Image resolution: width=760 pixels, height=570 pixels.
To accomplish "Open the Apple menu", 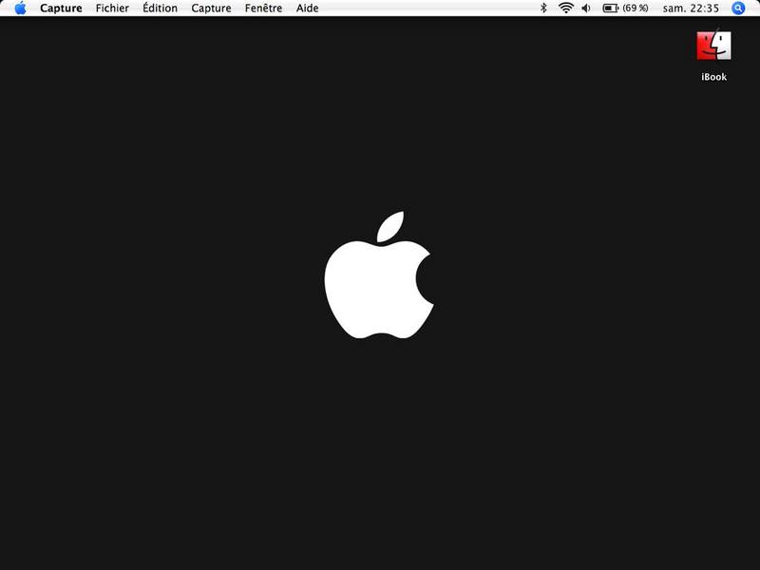I will click(x=20, y=8).
